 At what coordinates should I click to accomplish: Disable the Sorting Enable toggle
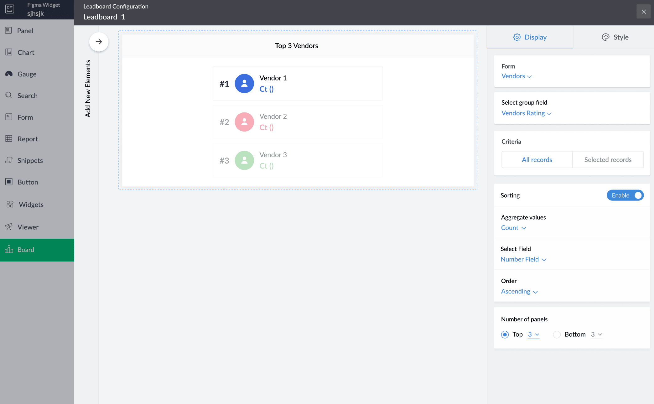point(625,195)
